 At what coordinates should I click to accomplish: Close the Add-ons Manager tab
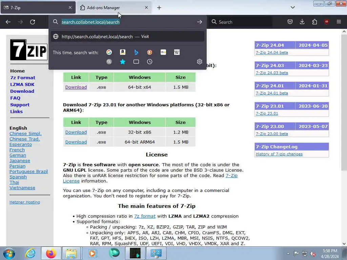click(x=146, y=7)
